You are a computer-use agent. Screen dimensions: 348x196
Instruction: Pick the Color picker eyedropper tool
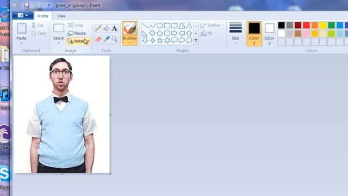(x=107, y=39)
